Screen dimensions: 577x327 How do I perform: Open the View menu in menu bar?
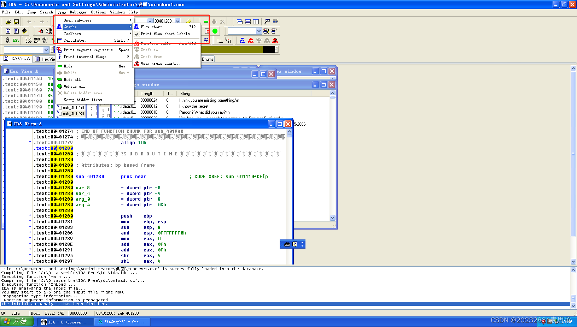(x=62, y=12)
